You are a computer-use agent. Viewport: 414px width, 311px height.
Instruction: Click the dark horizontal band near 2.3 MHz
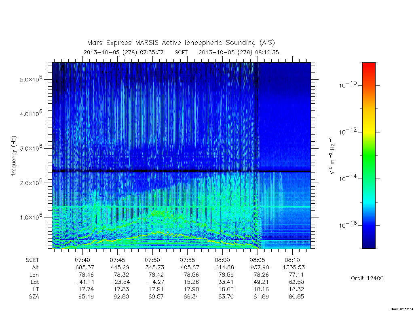point(181,171)
